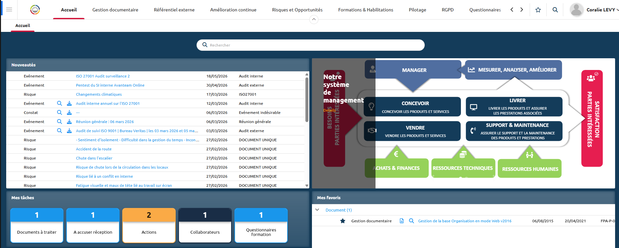Screen dimensions: 619x248
Task: Open Gestion de la base Organisation link
Action: [465, 221]
